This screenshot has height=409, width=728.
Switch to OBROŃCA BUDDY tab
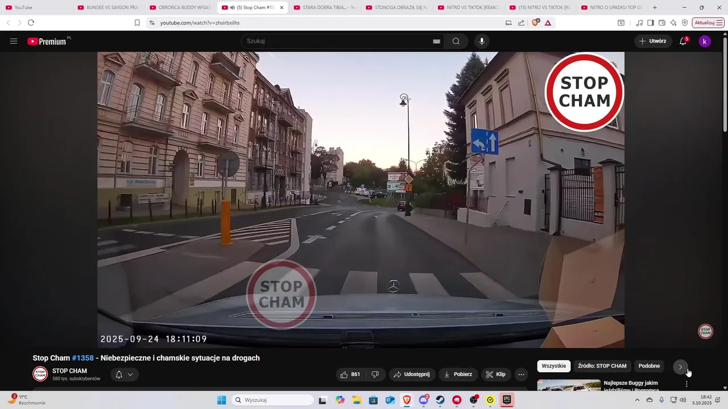pyautogui.click(x=180, y=7)
